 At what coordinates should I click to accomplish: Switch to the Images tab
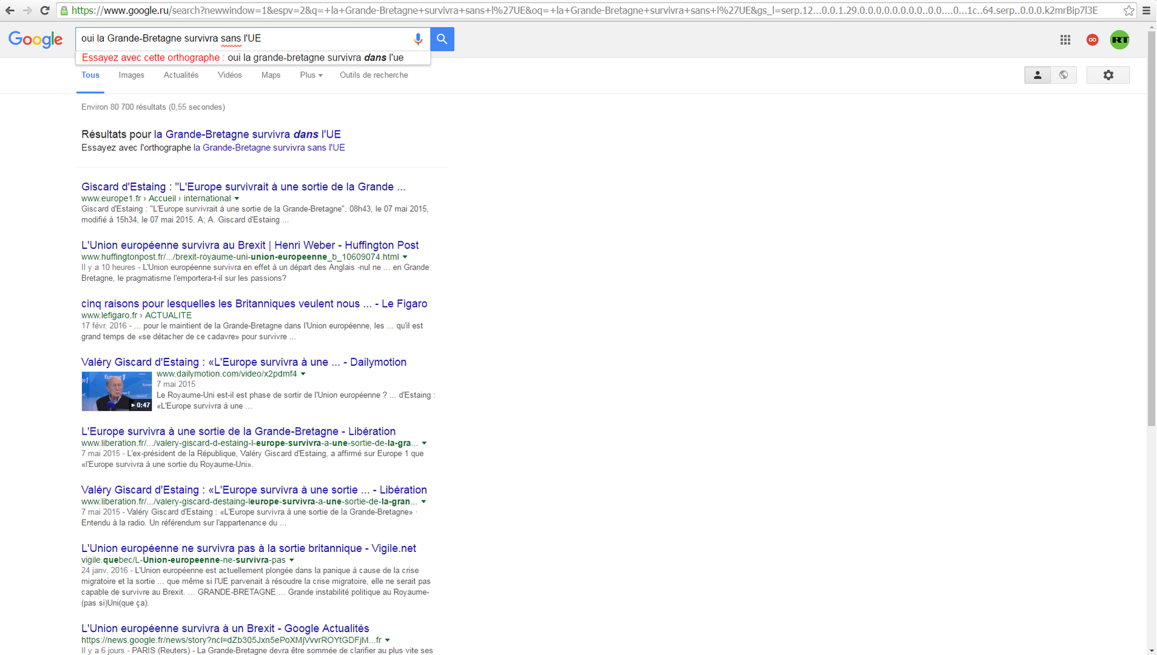pyautogui.click(x=132, y=75)
